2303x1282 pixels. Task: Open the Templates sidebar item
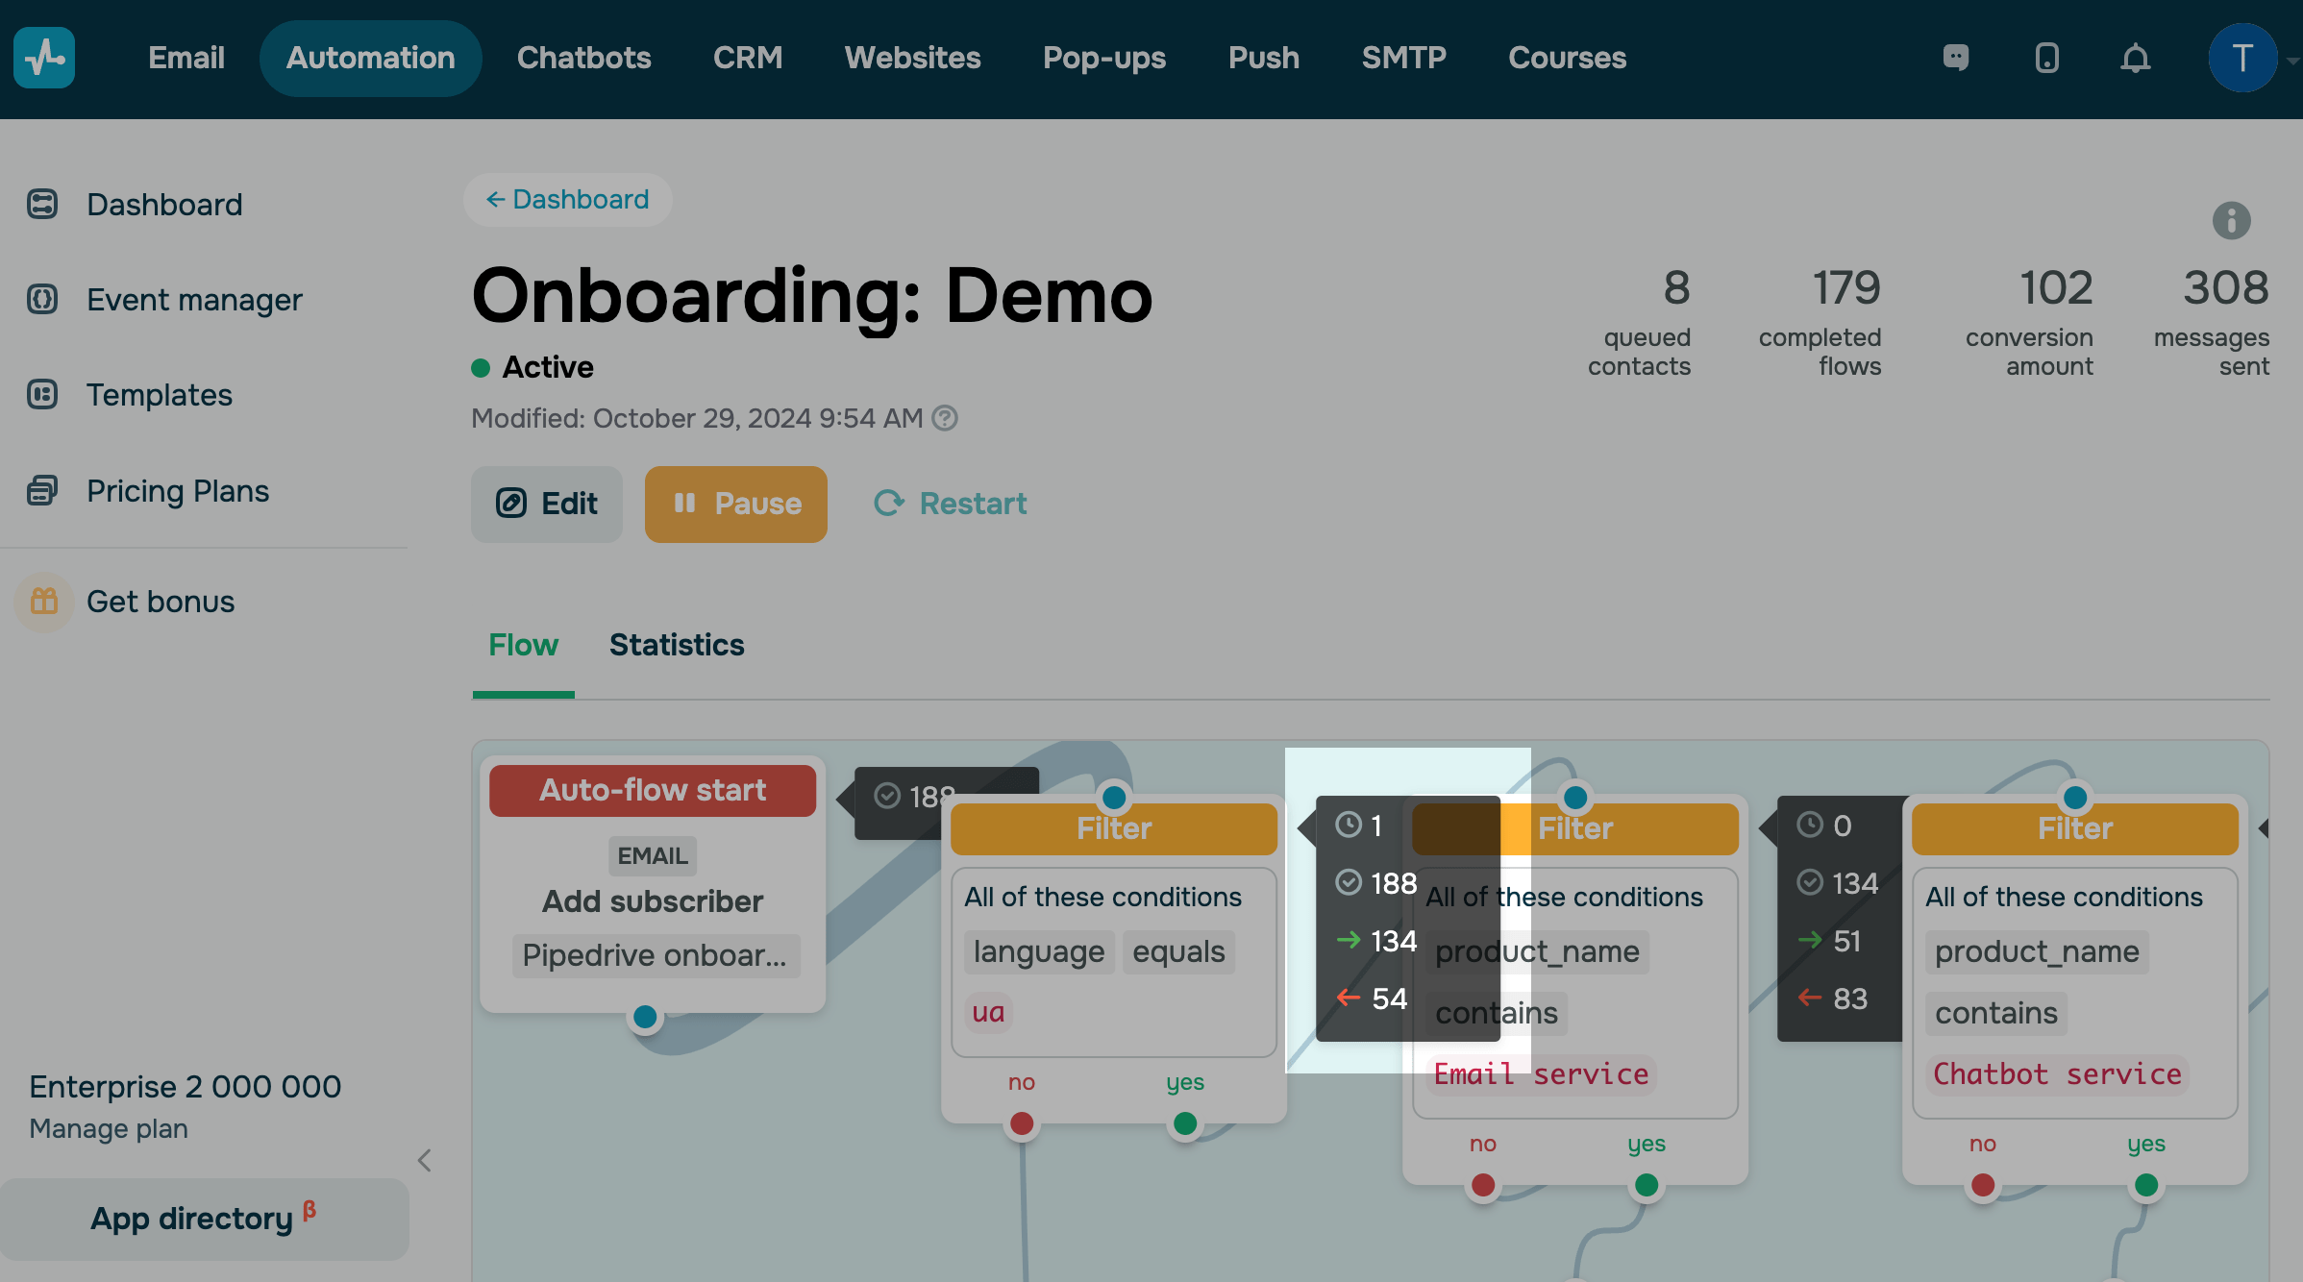tap(159, 395)
